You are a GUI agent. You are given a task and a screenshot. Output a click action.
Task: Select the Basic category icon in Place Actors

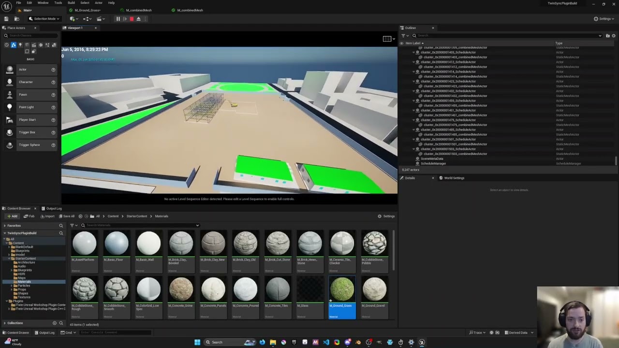point(13,45)
